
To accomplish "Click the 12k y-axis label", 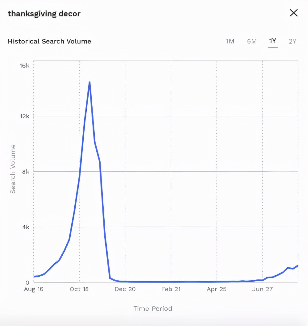I will coord(24,116).
